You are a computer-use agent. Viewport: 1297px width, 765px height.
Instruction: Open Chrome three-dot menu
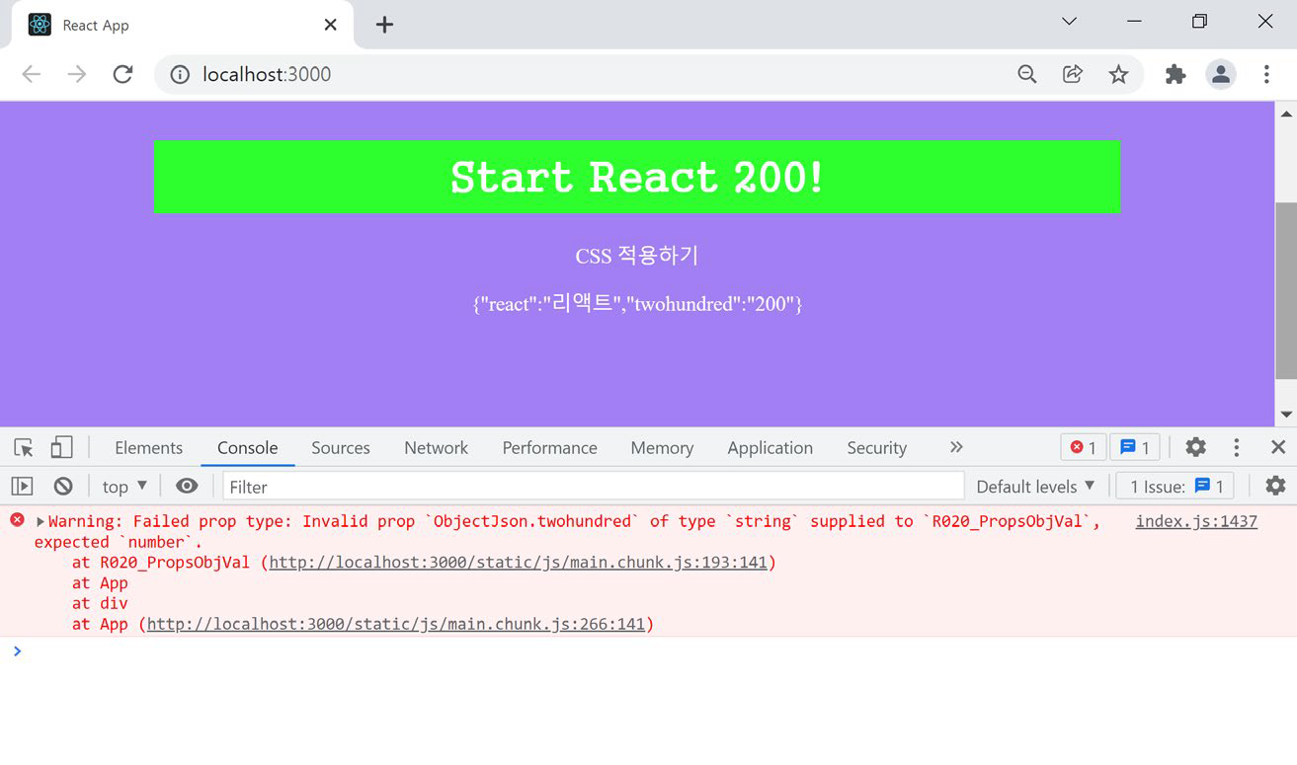point(1266,74)
